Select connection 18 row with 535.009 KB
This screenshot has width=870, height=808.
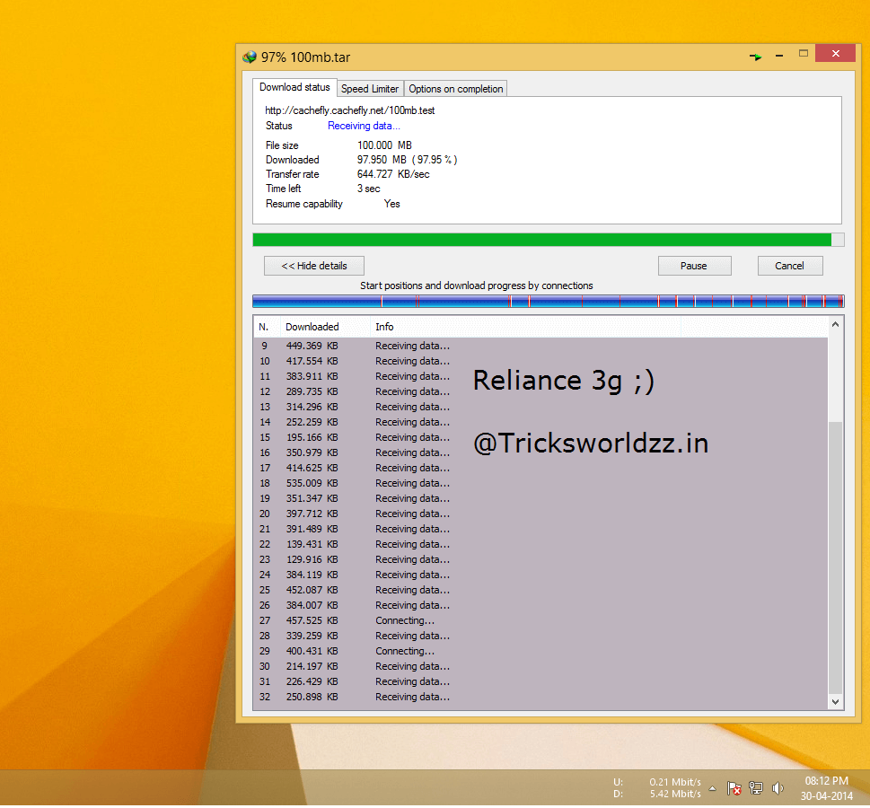(x=541, y=483)
